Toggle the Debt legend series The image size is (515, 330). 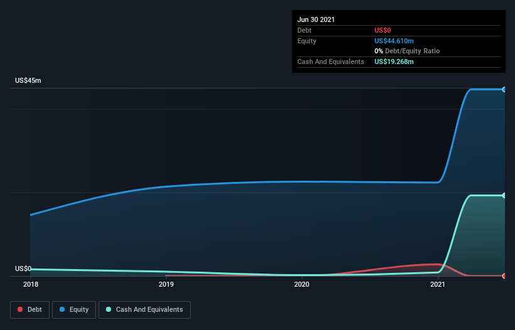coord(29,310)
